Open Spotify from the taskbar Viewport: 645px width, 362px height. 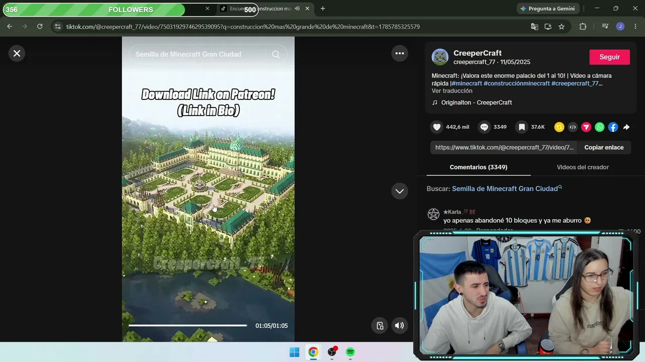pyautogui.click(x=350, y=352)
